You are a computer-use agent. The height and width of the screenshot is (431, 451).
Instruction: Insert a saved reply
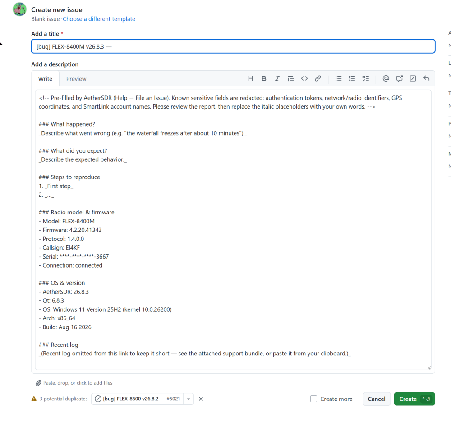(x=426, y=78)
